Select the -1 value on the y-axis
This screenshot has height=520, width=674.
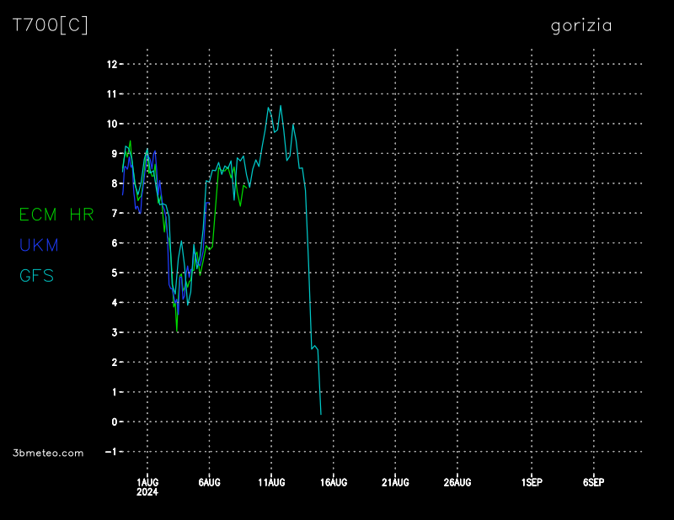[x=111, y=452]
